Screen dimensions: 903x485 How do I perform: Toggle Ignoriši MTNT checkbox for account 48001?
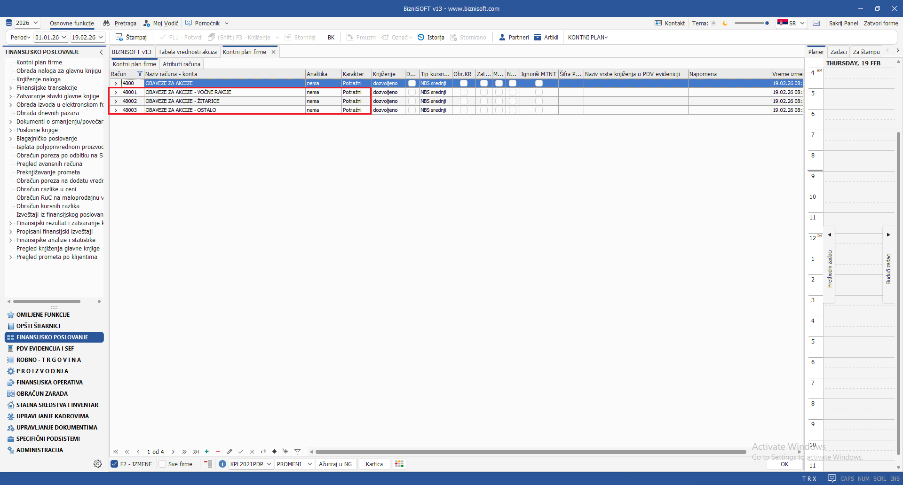tap(539, 92)
